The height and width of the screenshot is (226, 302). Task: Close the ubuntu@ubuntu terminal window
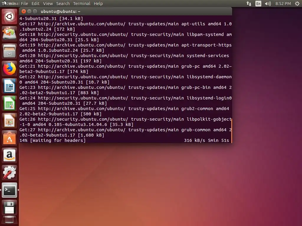coord(24,11)
